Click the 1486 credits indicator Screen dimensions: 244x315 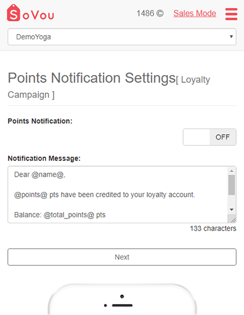pyautogui.click(x=150, y=14)
